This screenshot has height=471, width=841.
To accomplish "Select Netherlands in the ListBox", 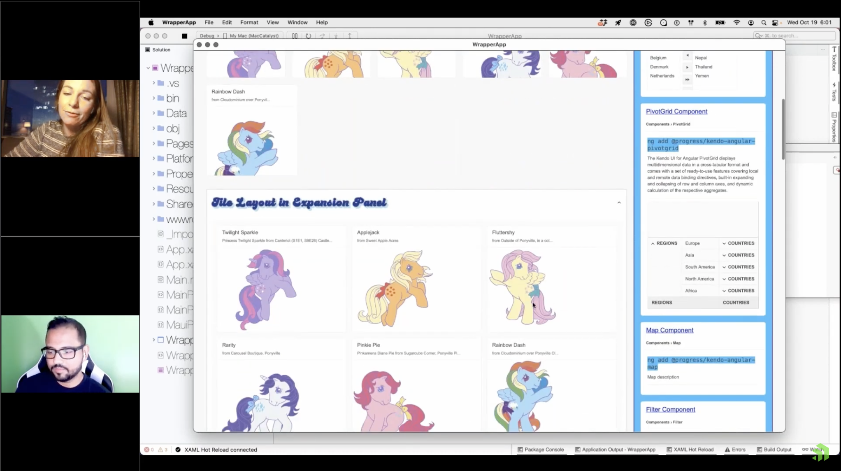I will coord(662,76).
